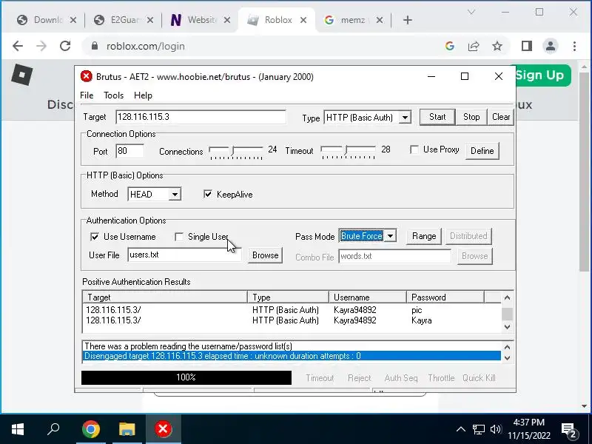The image size is (592, 444).
Task: Switch to the Website tab with N icon
Action: coord(201,20)
